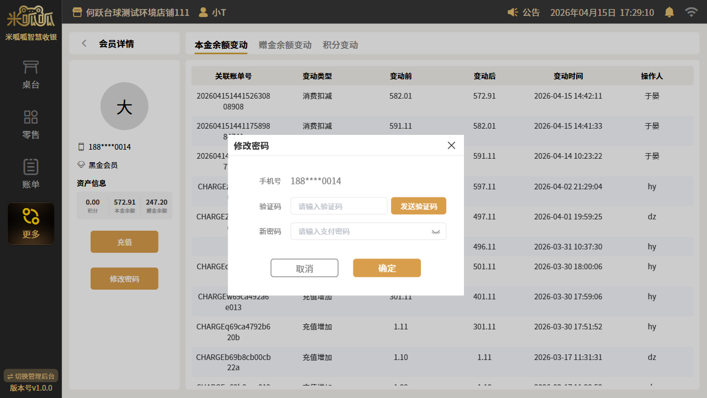
Task: Switch to the 积分变动 tab
Action: click(x=340, y=45)
